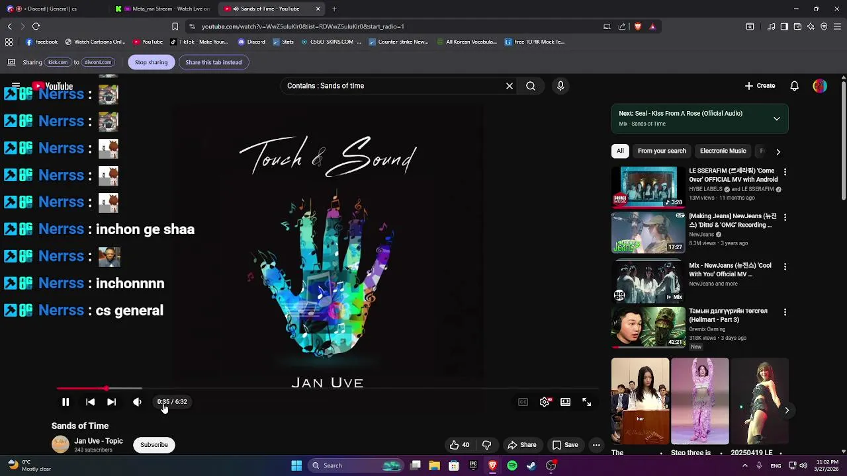Stop sharing the tab
The width and height of the screenshot is (847, 476).
click(152, 62)
